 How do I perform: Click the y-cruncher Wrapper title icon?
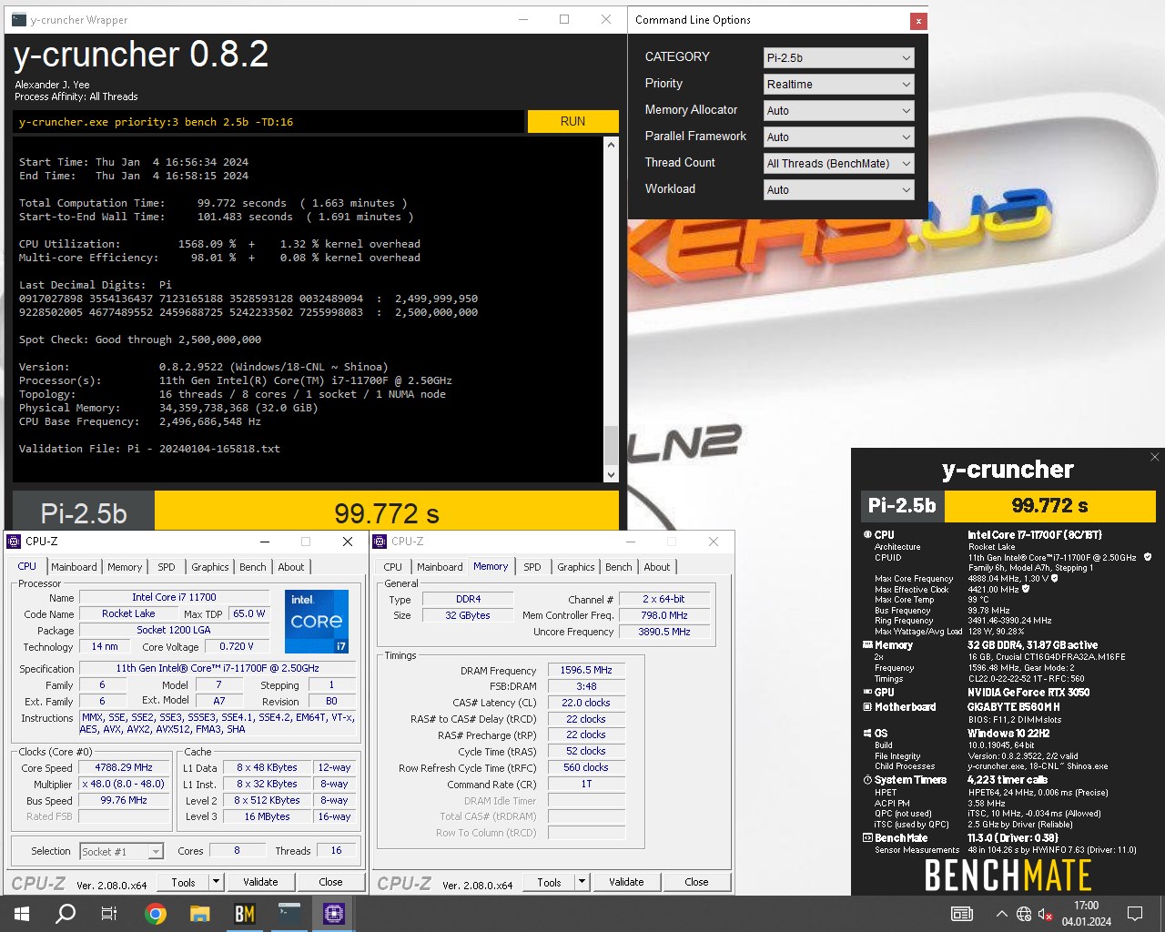pyautogui.click(x=19, y=19)
